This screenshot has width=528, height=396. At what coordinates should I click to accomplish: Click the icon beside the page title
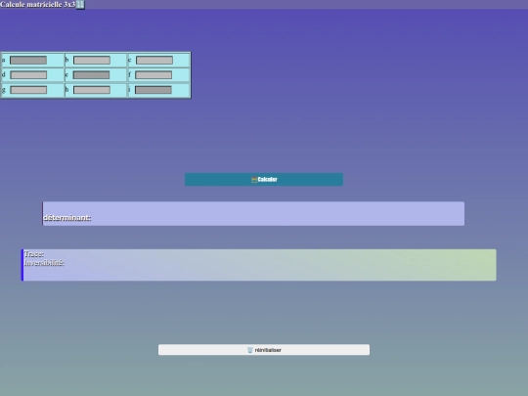point(80,4)
